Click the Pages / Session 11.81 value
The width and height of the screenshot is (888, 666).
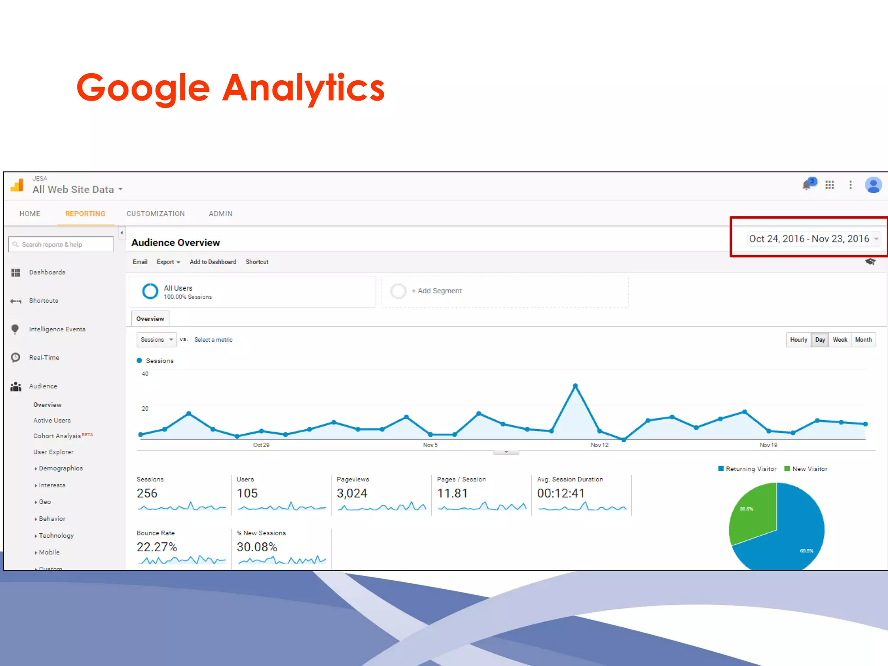(452, 493)
